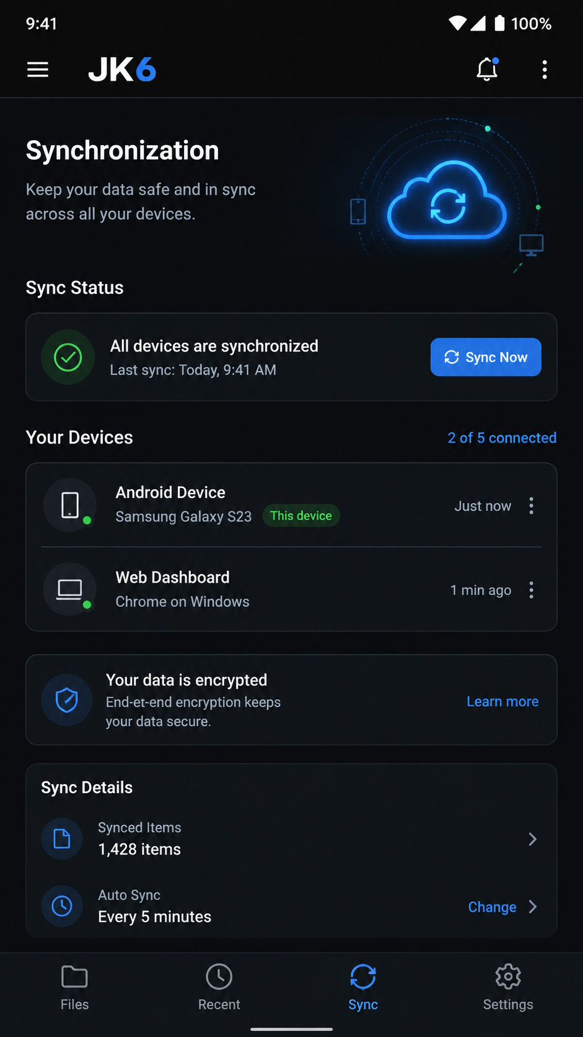Open notifications bell

487,69
